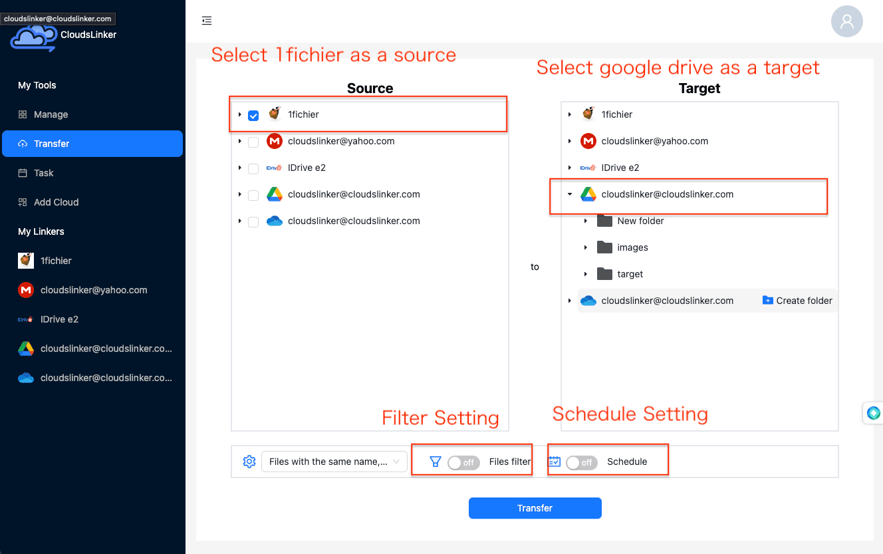Collapse the sidebar with the menu-fold icon
The image size is (883, 554).
pos(207,21)
